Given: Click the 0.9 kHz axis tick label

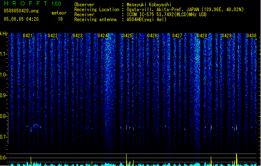Looking at the screenshot, I should [3, 95].
